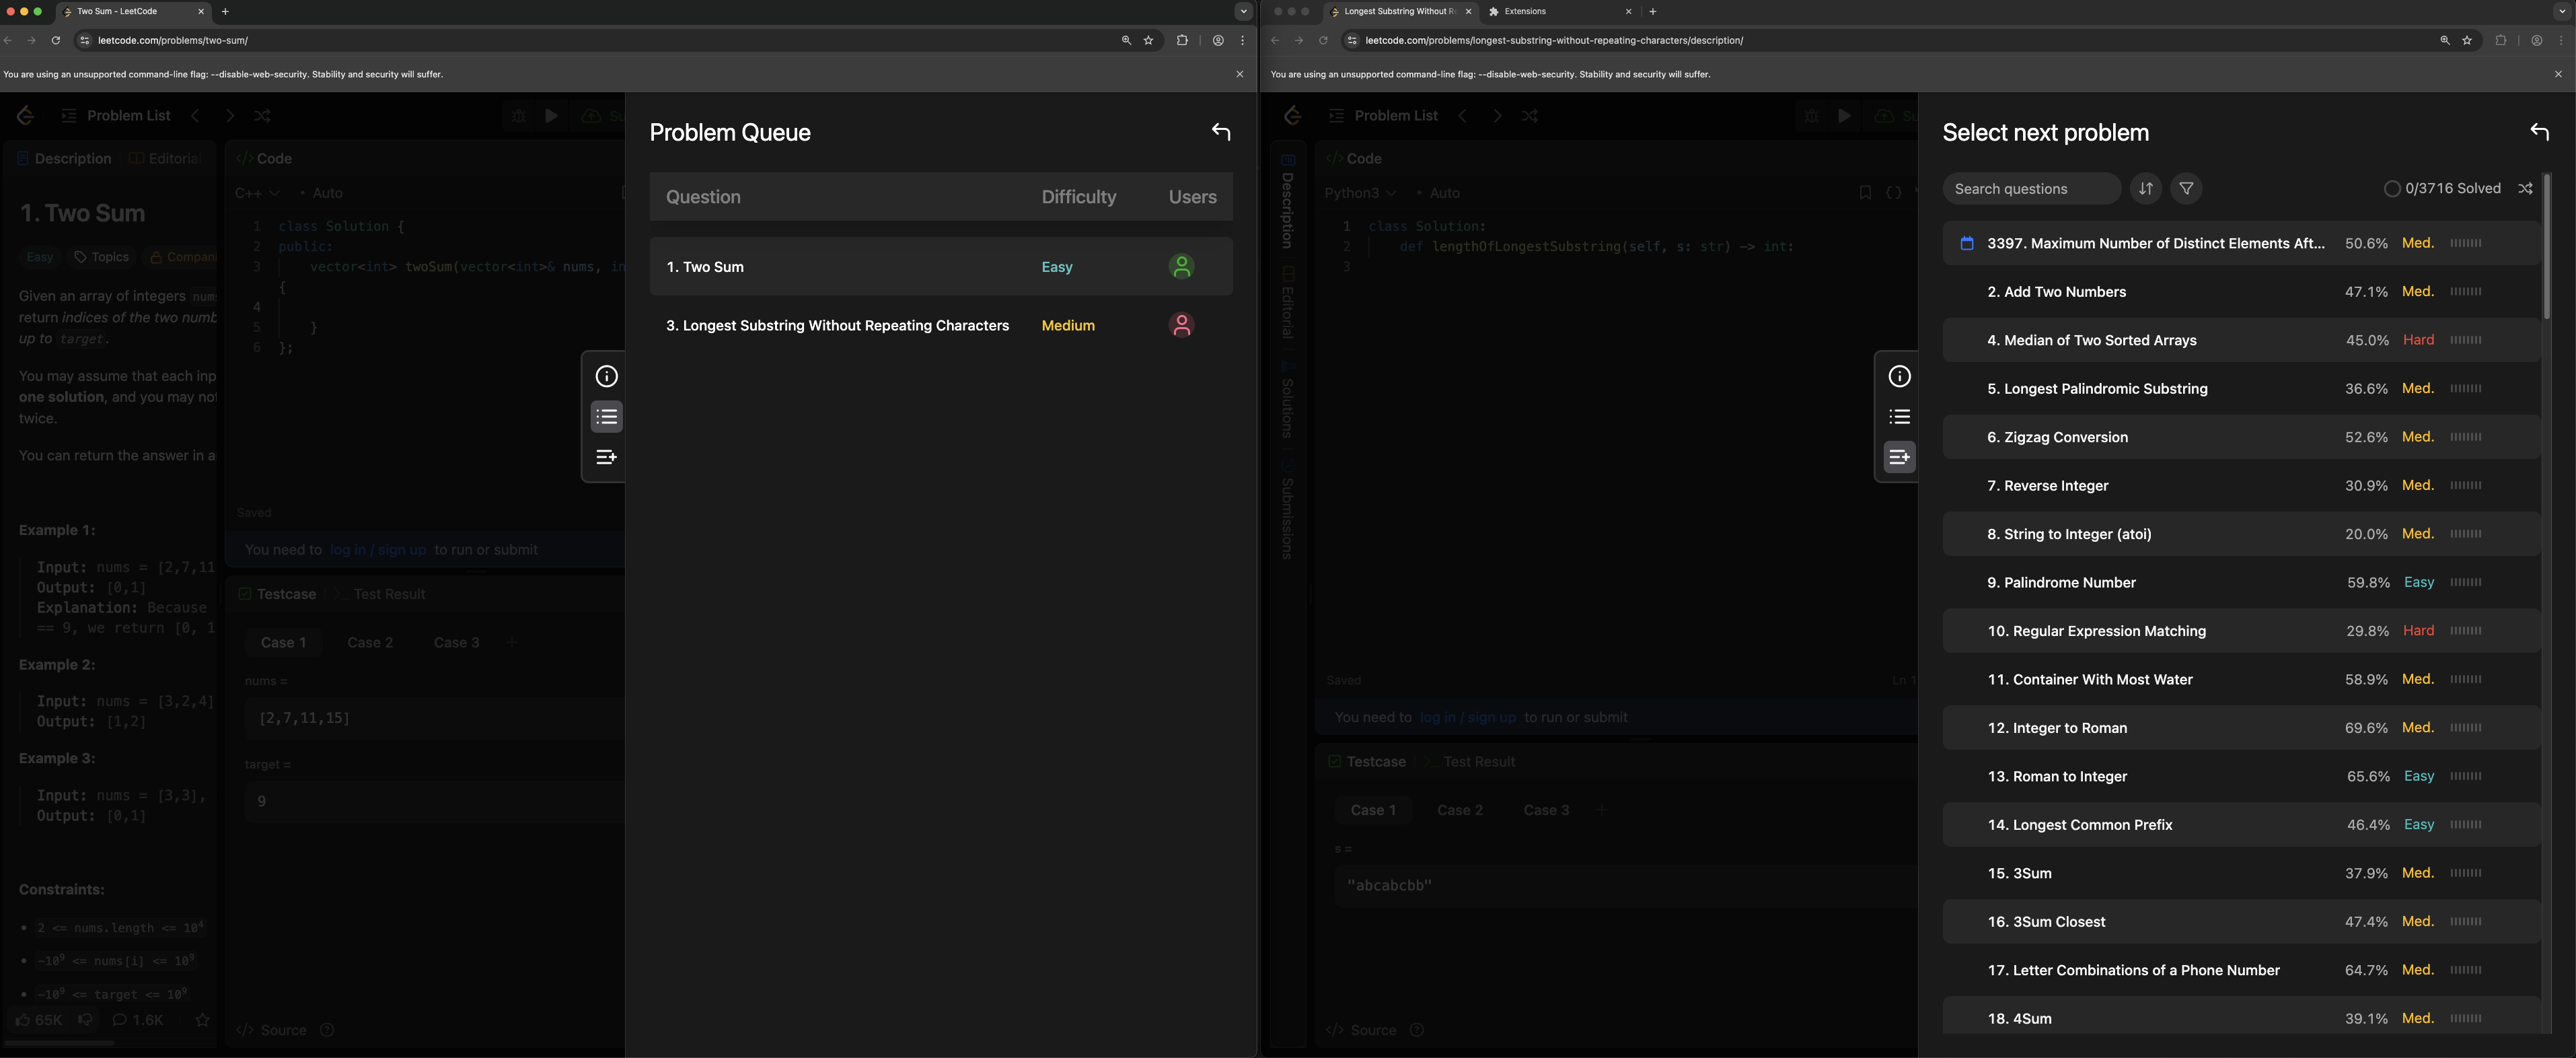Add problem to queue via playlist-add icon
This screenshot has width=2576, height=1058.
(605, 457)
